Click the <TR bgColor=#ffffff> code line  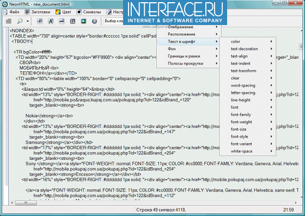click(x=33, y=52)
